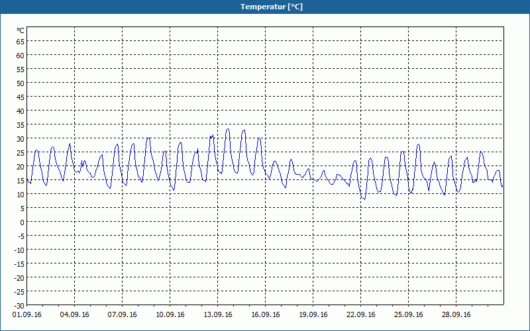530x331 pixels.
Task: Click the 07.09.16 date label
Action: point(122,315)
